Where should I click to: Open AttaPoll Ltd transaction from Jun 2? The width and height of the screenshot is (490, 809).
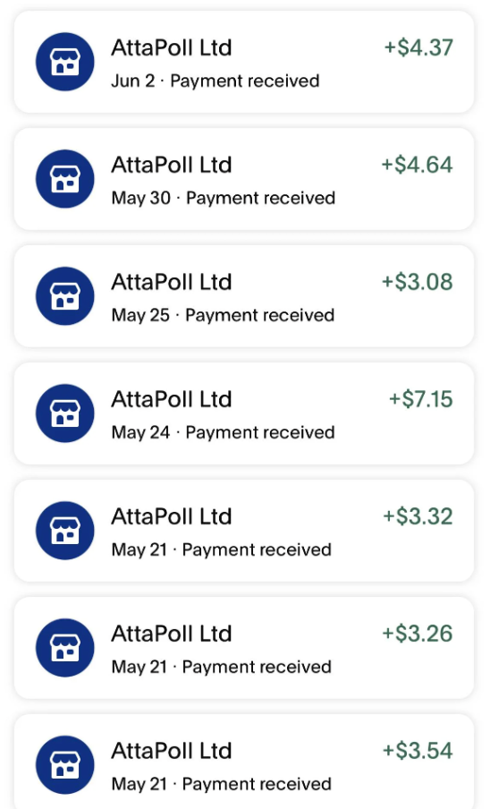(x=244, y=62)
